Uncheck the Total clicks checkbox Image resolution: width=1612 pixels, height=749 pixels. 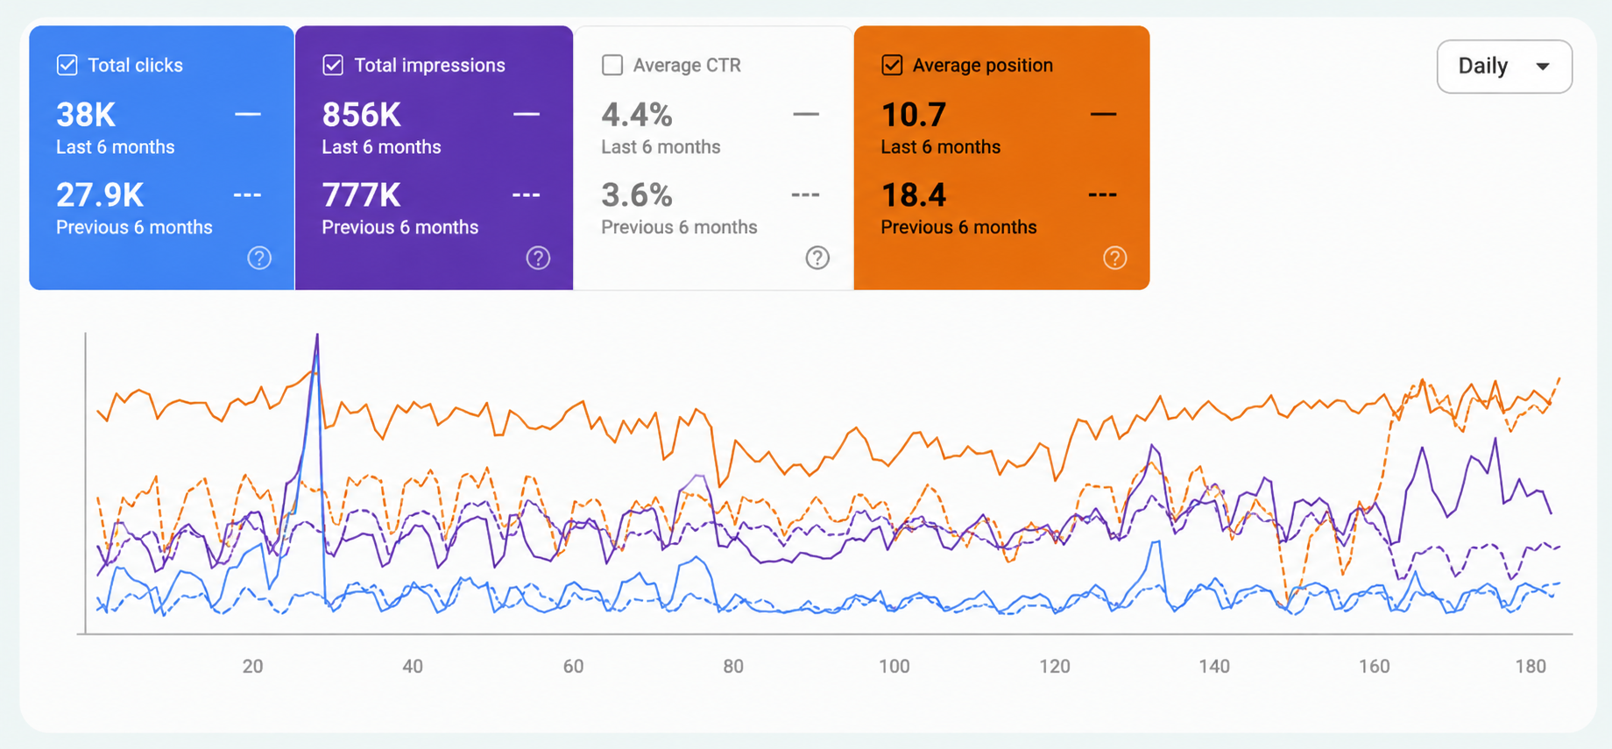pyautogui.click(x=67, y=65)
